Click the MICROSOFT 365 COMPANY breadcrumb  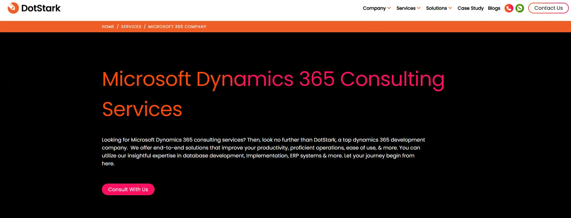point(177,27)
